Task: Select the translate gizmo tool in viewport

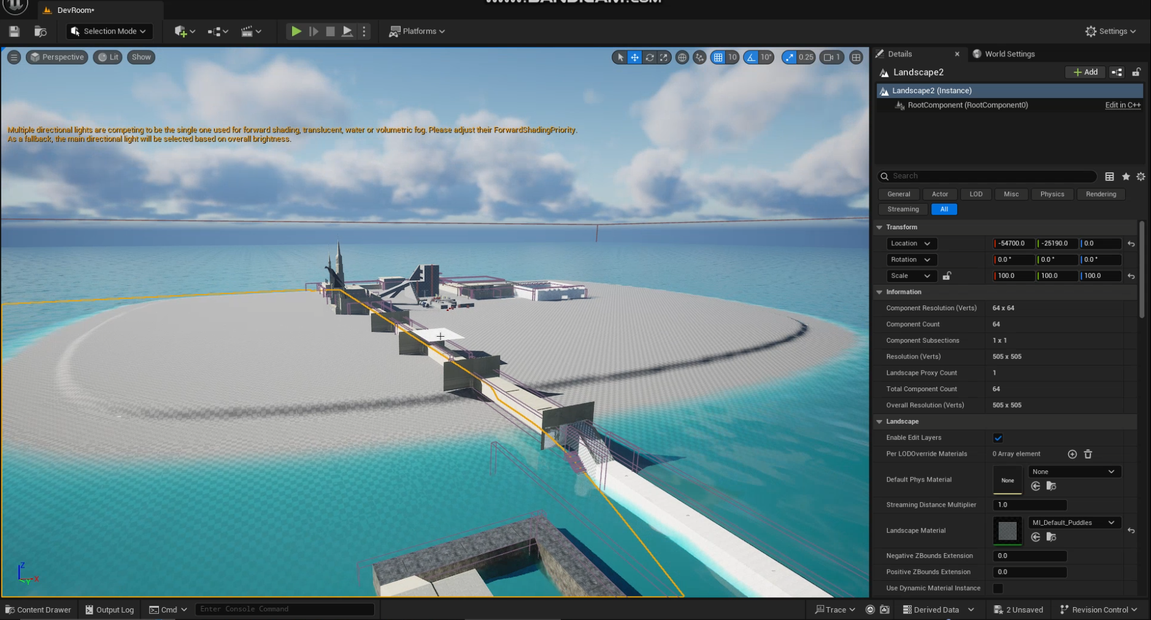Action: [634, 57]
